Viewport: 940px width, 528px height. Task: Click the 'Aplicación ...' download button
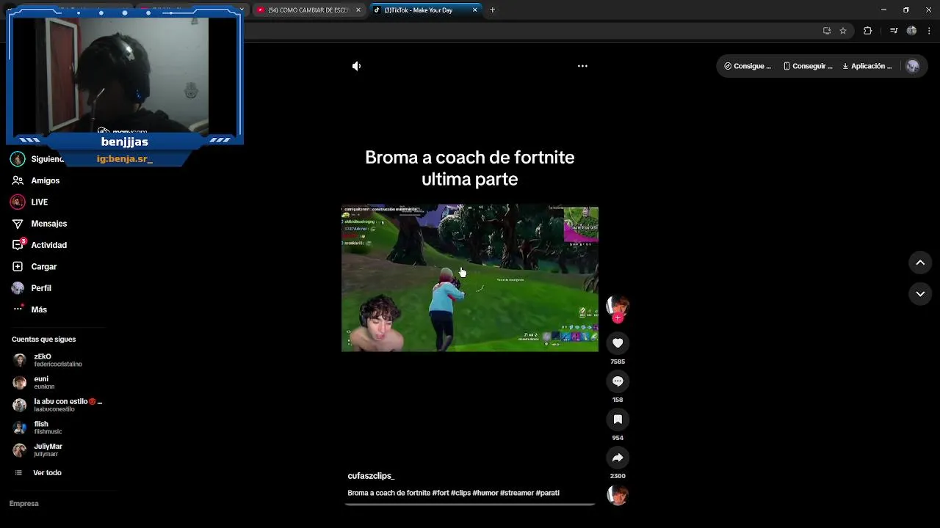click(867, 66)
